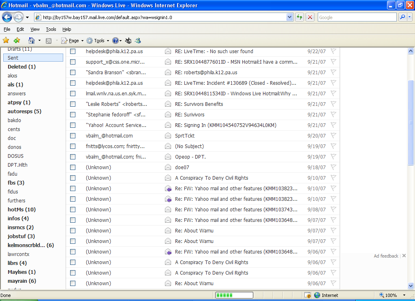The height and width of the screenshot is (301, 415).
Task: Click the page icon in address bar
Action: (38, 17)
